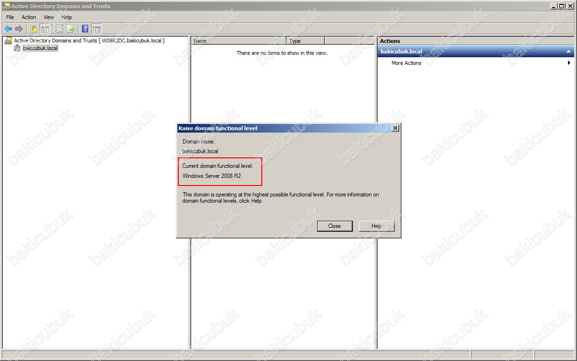Open the File menu
This screenshot has width=577, height=361.
pos(10,17)
